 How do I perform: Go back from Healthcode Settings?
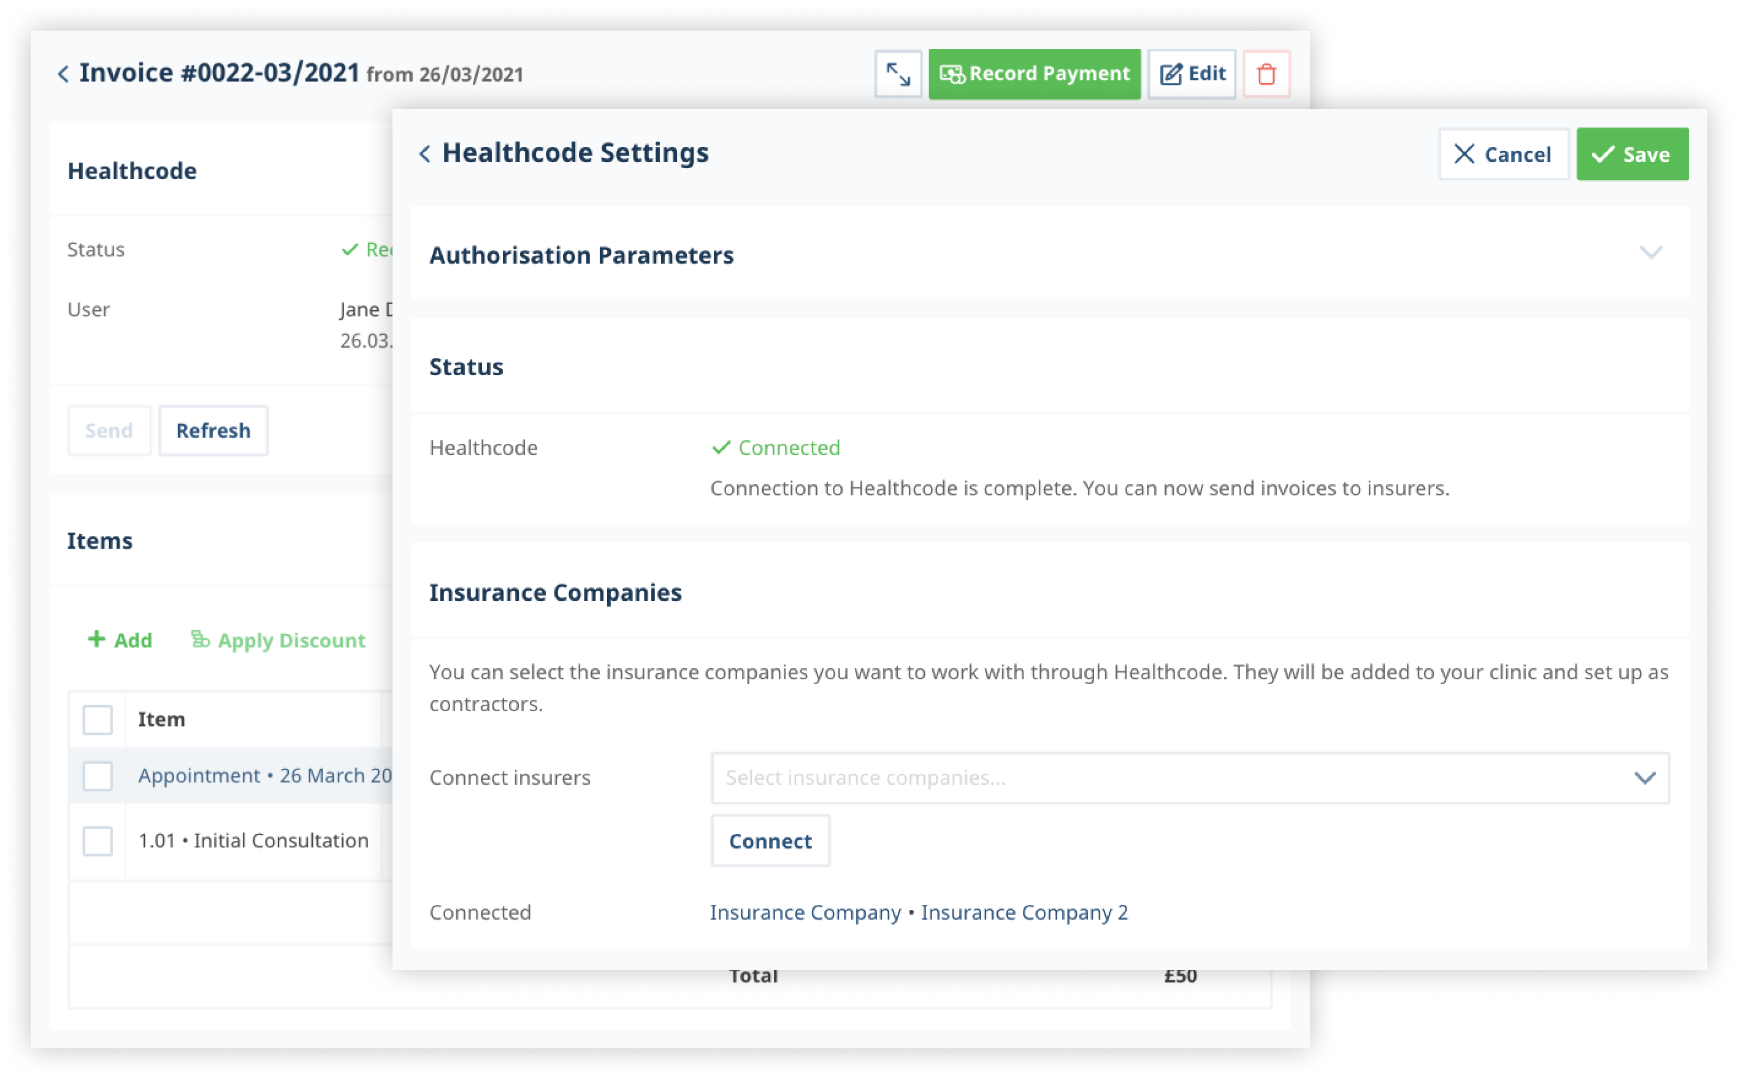[x=426, y=153]
